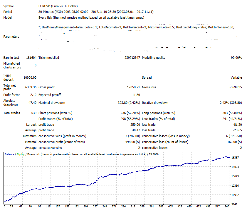Image resolution: width=247 pixels, height=210 pixels.
Task: Click Profit factor value 2.12
Action: point(33,95)
